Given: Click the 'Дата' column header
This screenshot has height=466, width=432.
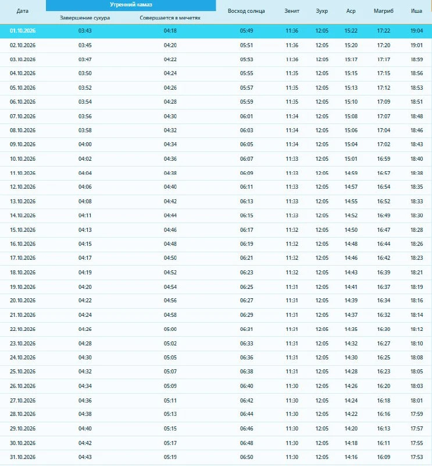Looking at the screenshot, I should pyautogui.click(x=23, y=11).
